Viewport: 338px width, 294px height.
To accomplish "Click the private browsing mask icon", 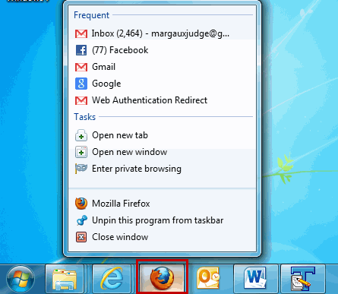I will pos(81,169).
